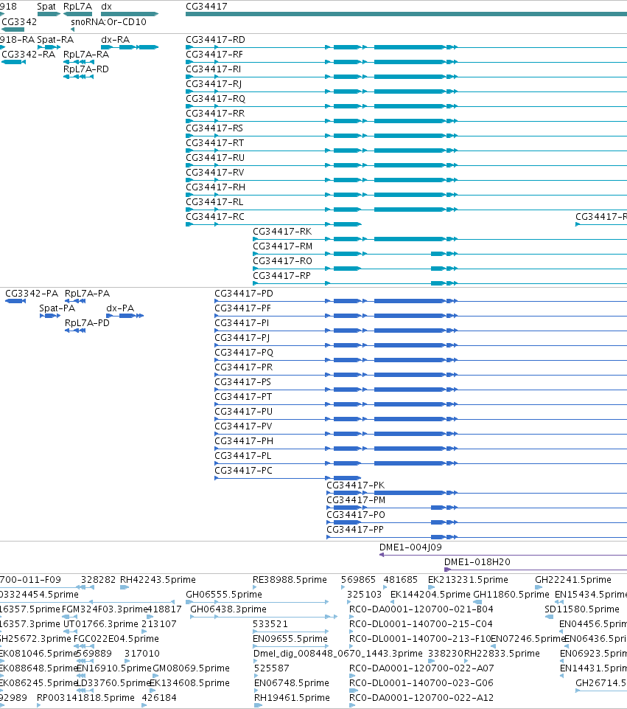Select transcript CG34417-RQ

(215, 99)
